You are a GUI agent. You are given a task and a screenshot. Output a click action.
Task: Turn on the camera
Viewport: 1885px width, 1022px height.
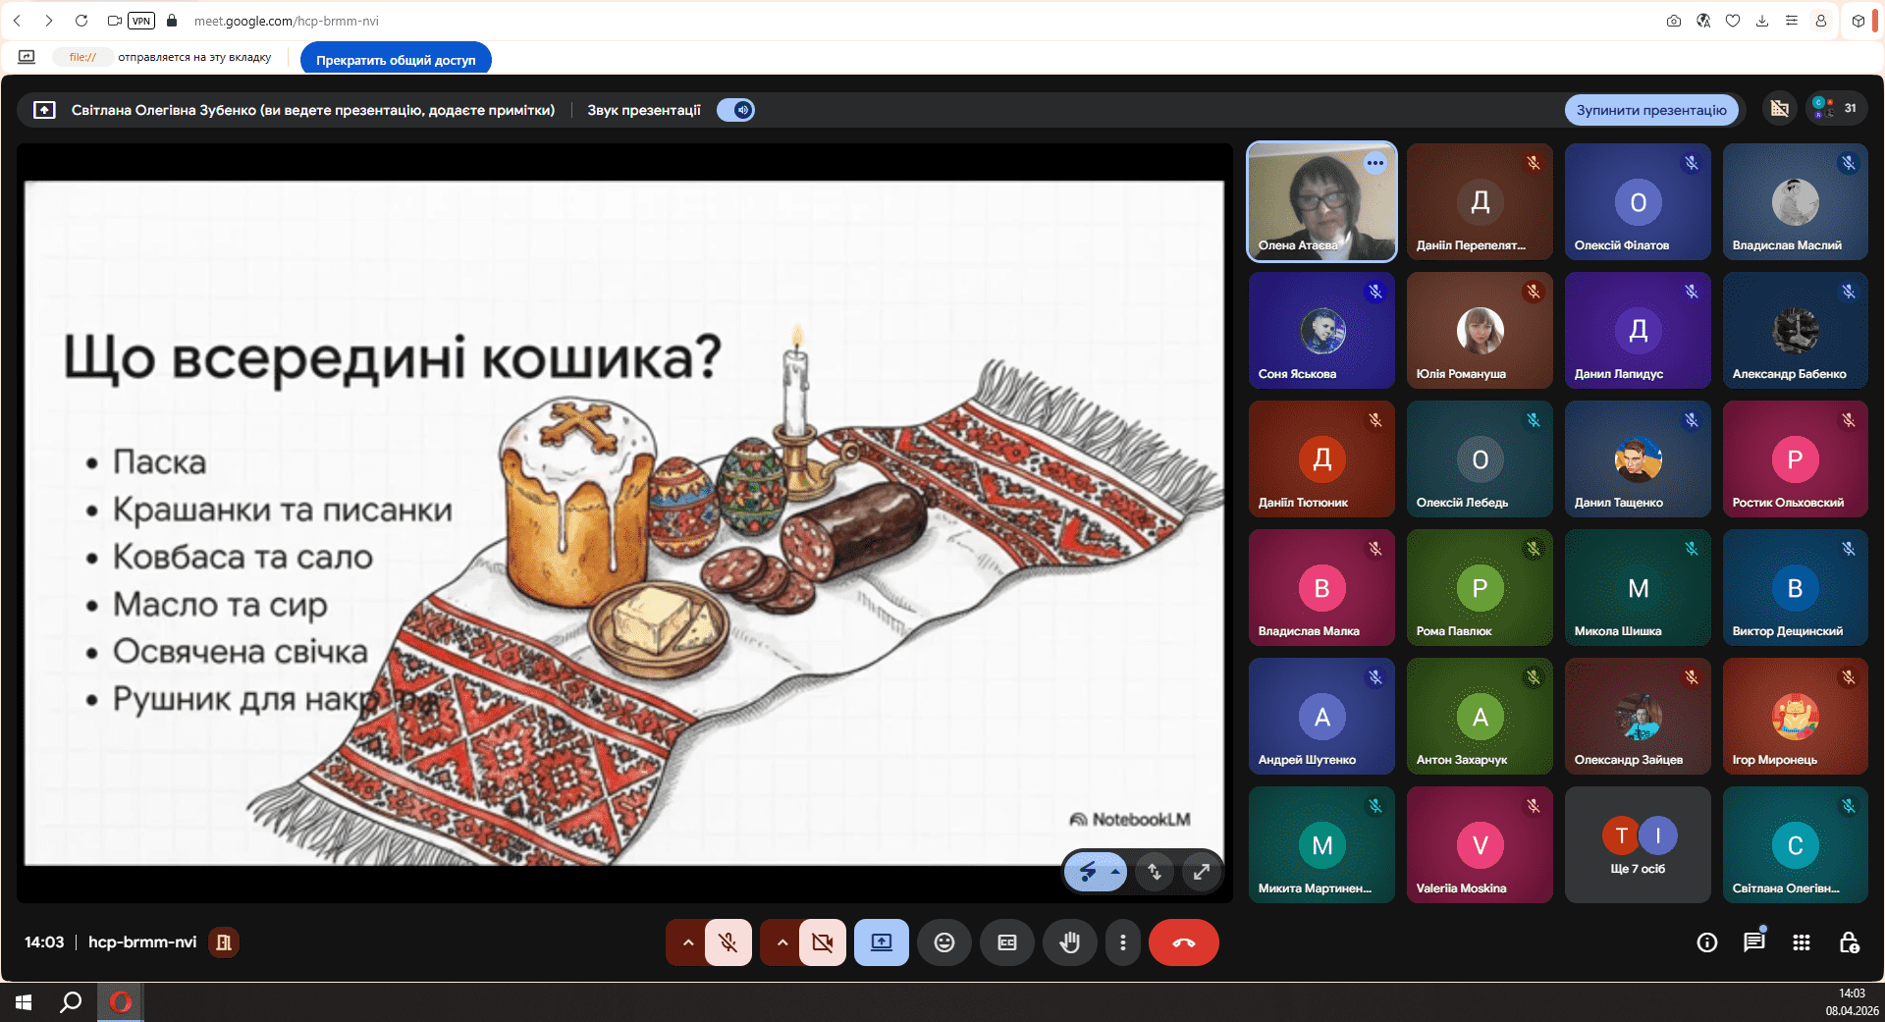tap(822, 942)
